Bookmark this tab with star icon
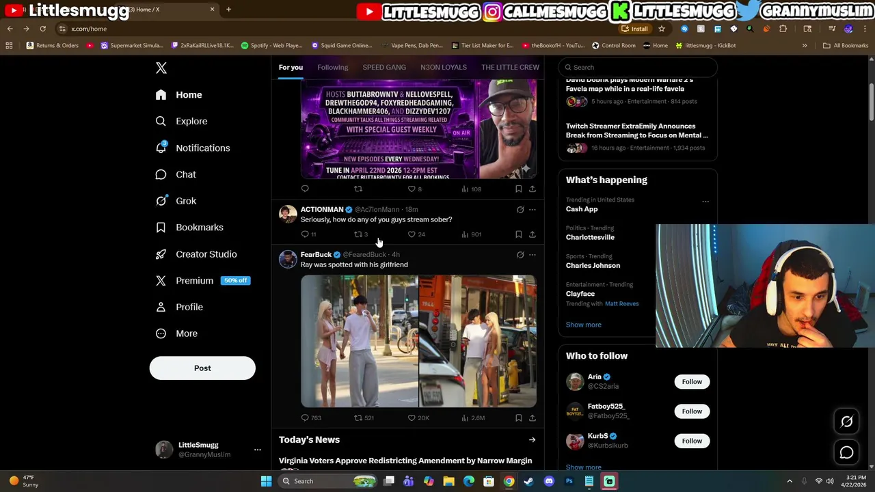This screenshot has width=875, height=492. [x=662, y=29]
